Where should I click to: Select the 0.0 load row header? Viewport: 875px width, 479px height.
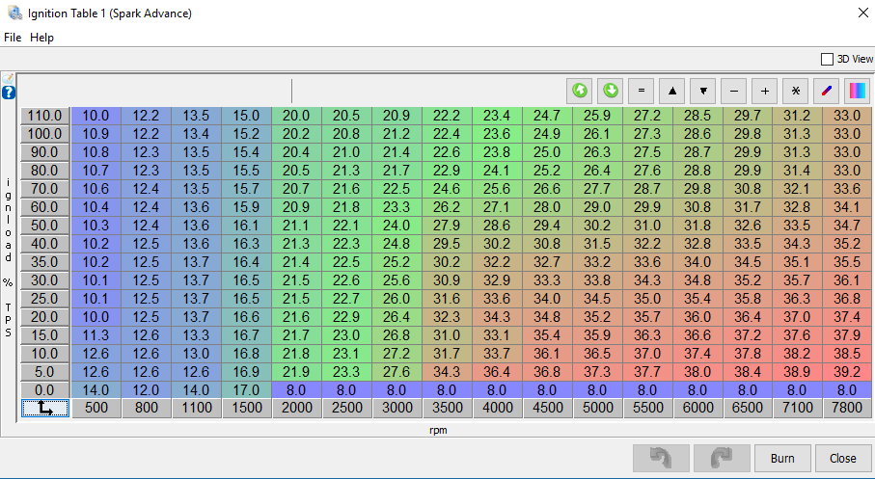[45, 390]
